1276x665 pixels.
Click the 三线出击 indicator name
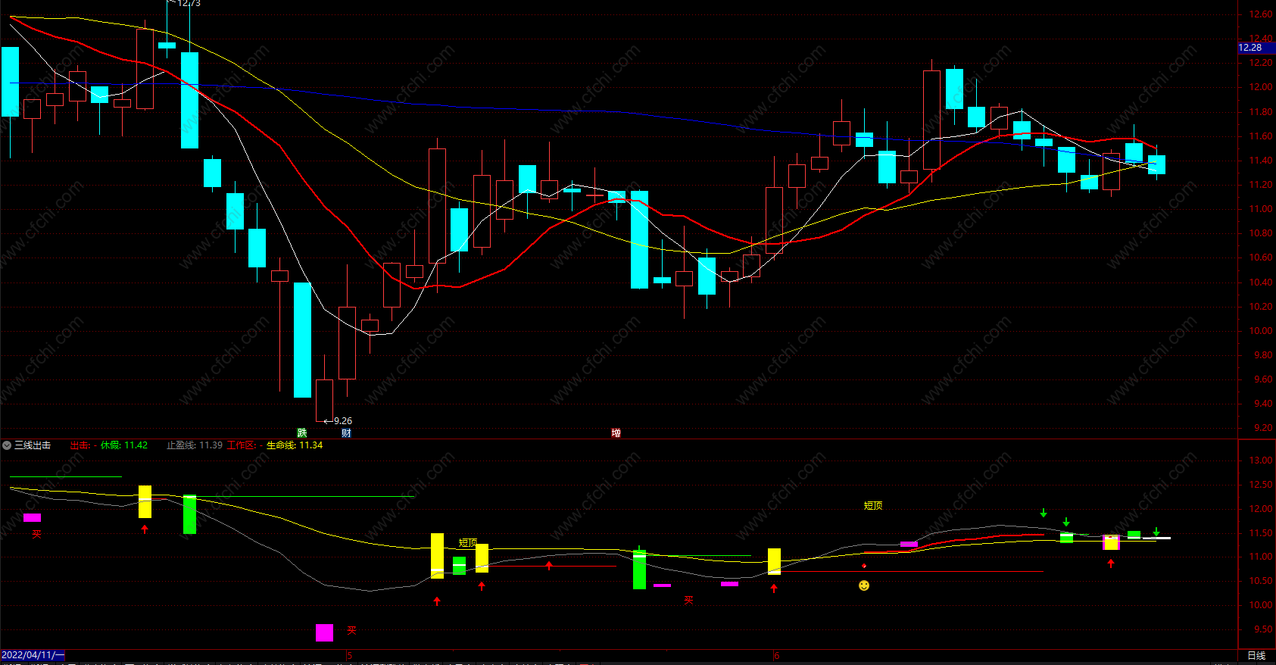33,445
